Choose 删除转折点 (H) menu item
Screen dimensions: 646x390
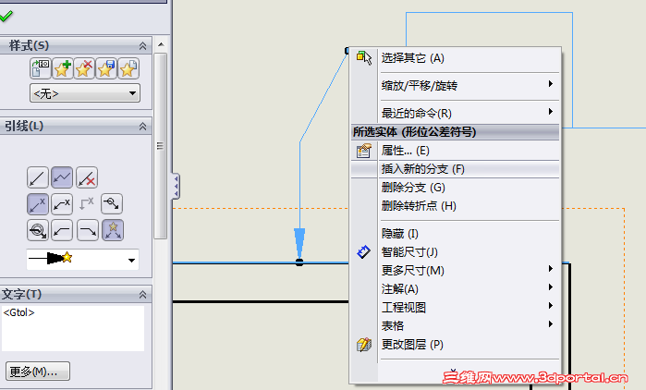click(456, 205)
